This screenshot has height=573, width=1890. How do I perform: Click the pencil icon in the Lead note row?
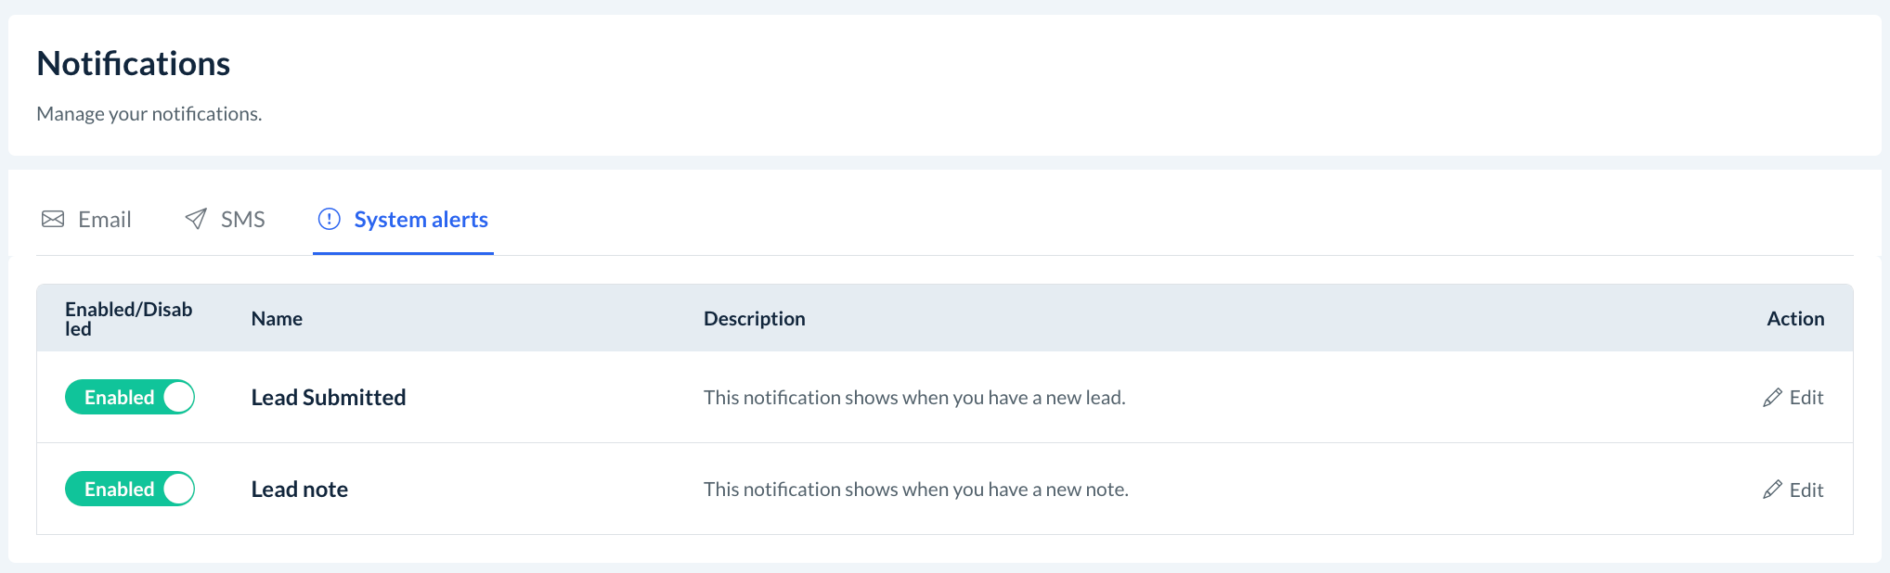point(1772,490)
